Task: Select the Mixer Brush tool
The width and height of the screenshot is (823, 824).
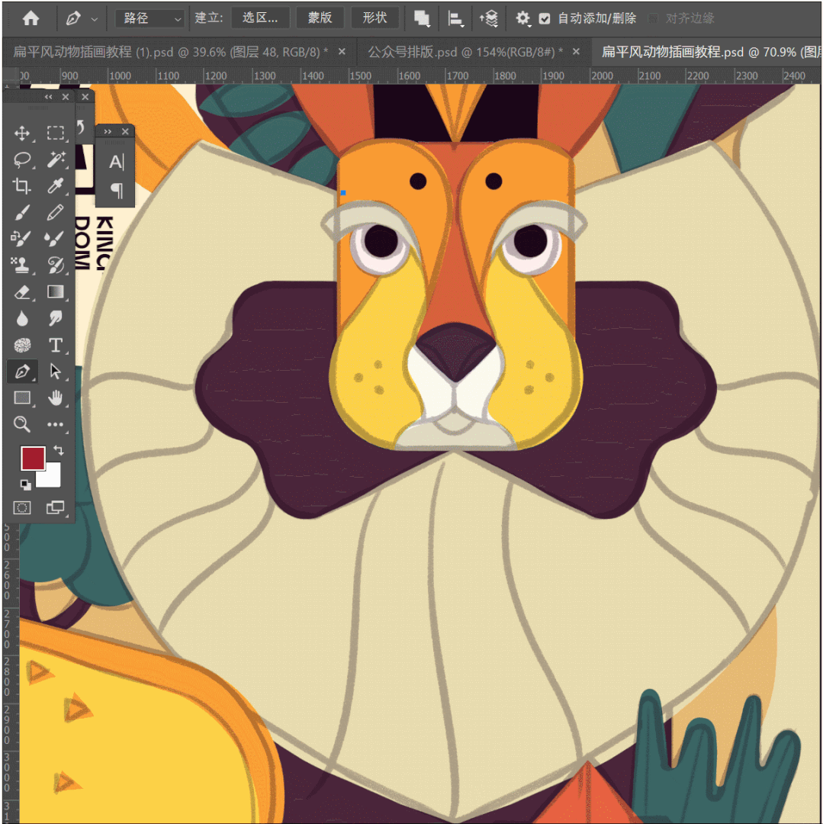Action: (x=55, y=239)
